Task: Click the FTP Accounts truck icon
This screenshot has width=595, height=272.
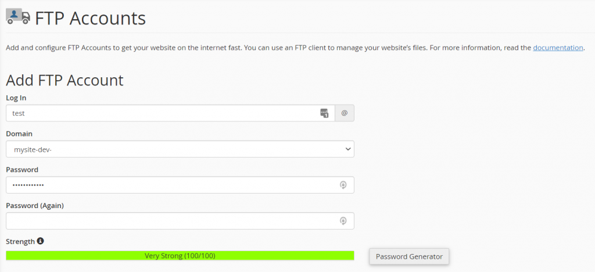Action: coord(17,16)
